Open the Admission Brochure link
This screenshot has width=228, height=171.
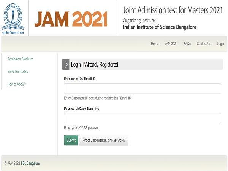(20, 59)
